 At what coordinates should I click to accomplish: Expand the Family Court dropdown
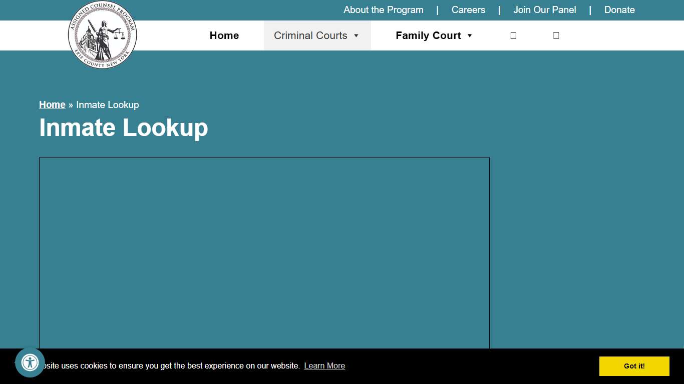coord(428,35)
